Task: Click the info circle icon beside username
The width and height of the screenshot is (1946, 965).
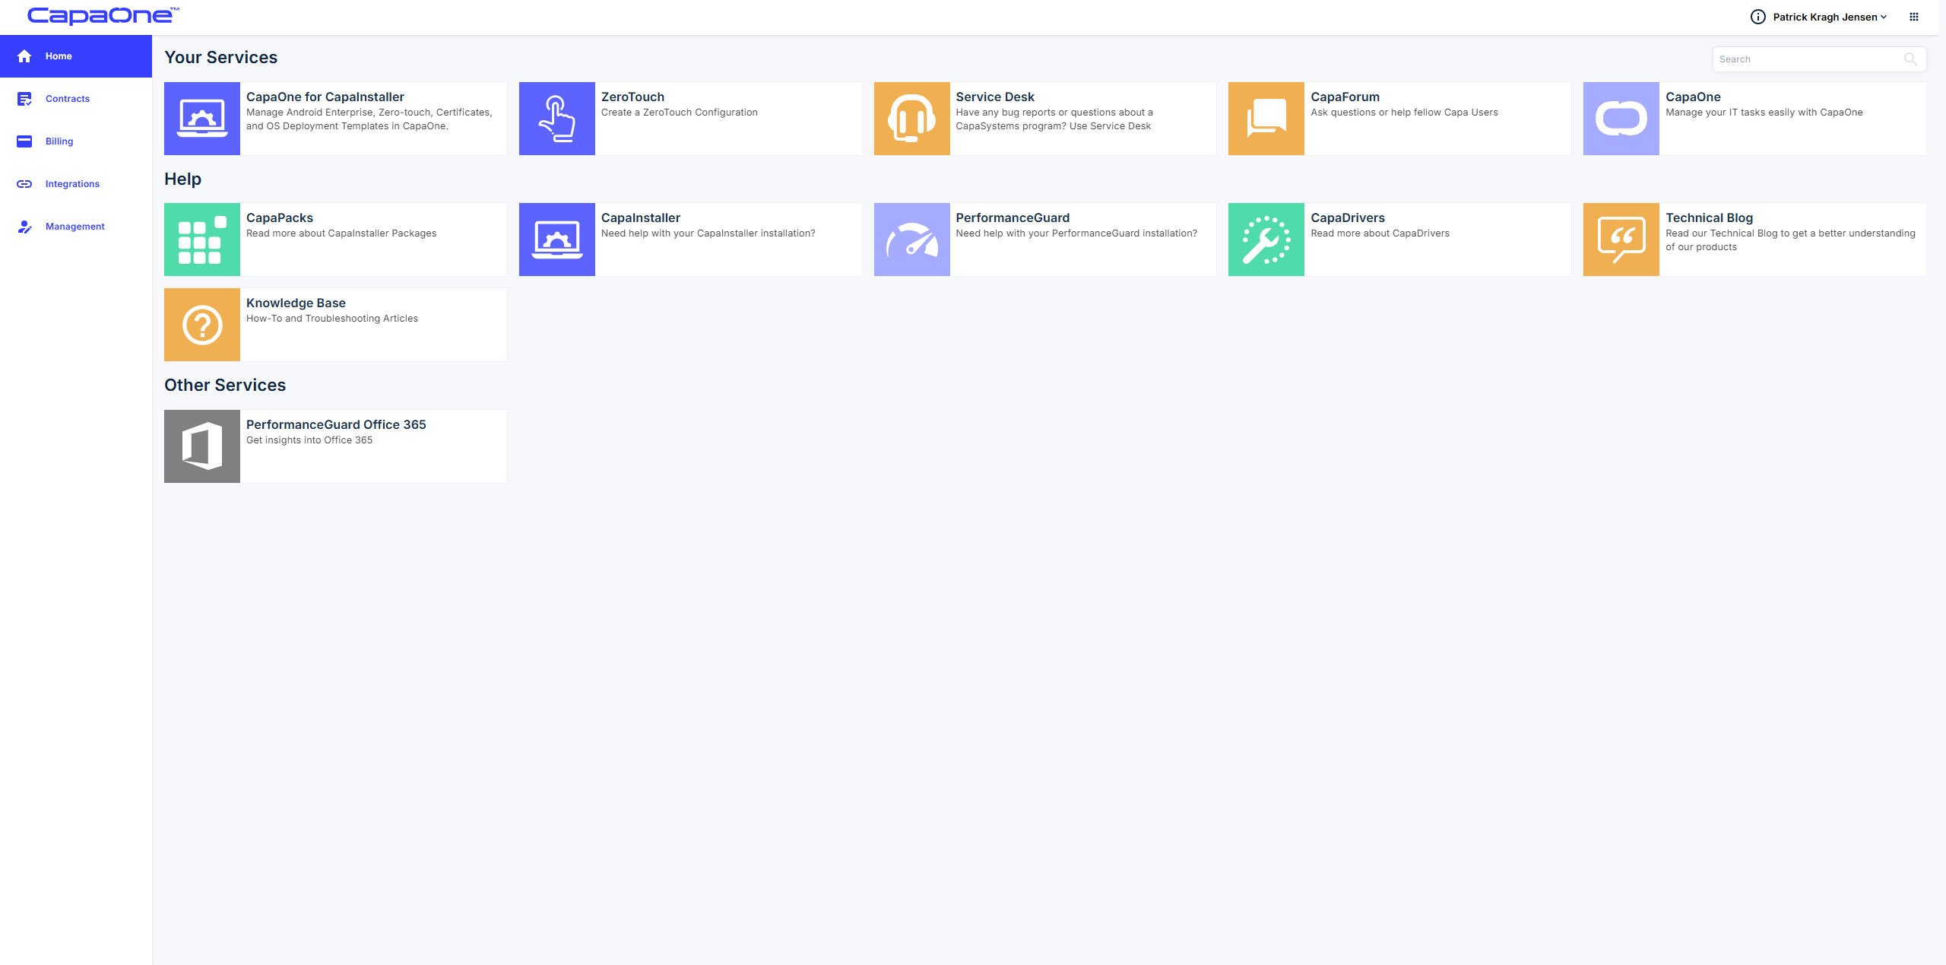Action: tap(1758, 17)
